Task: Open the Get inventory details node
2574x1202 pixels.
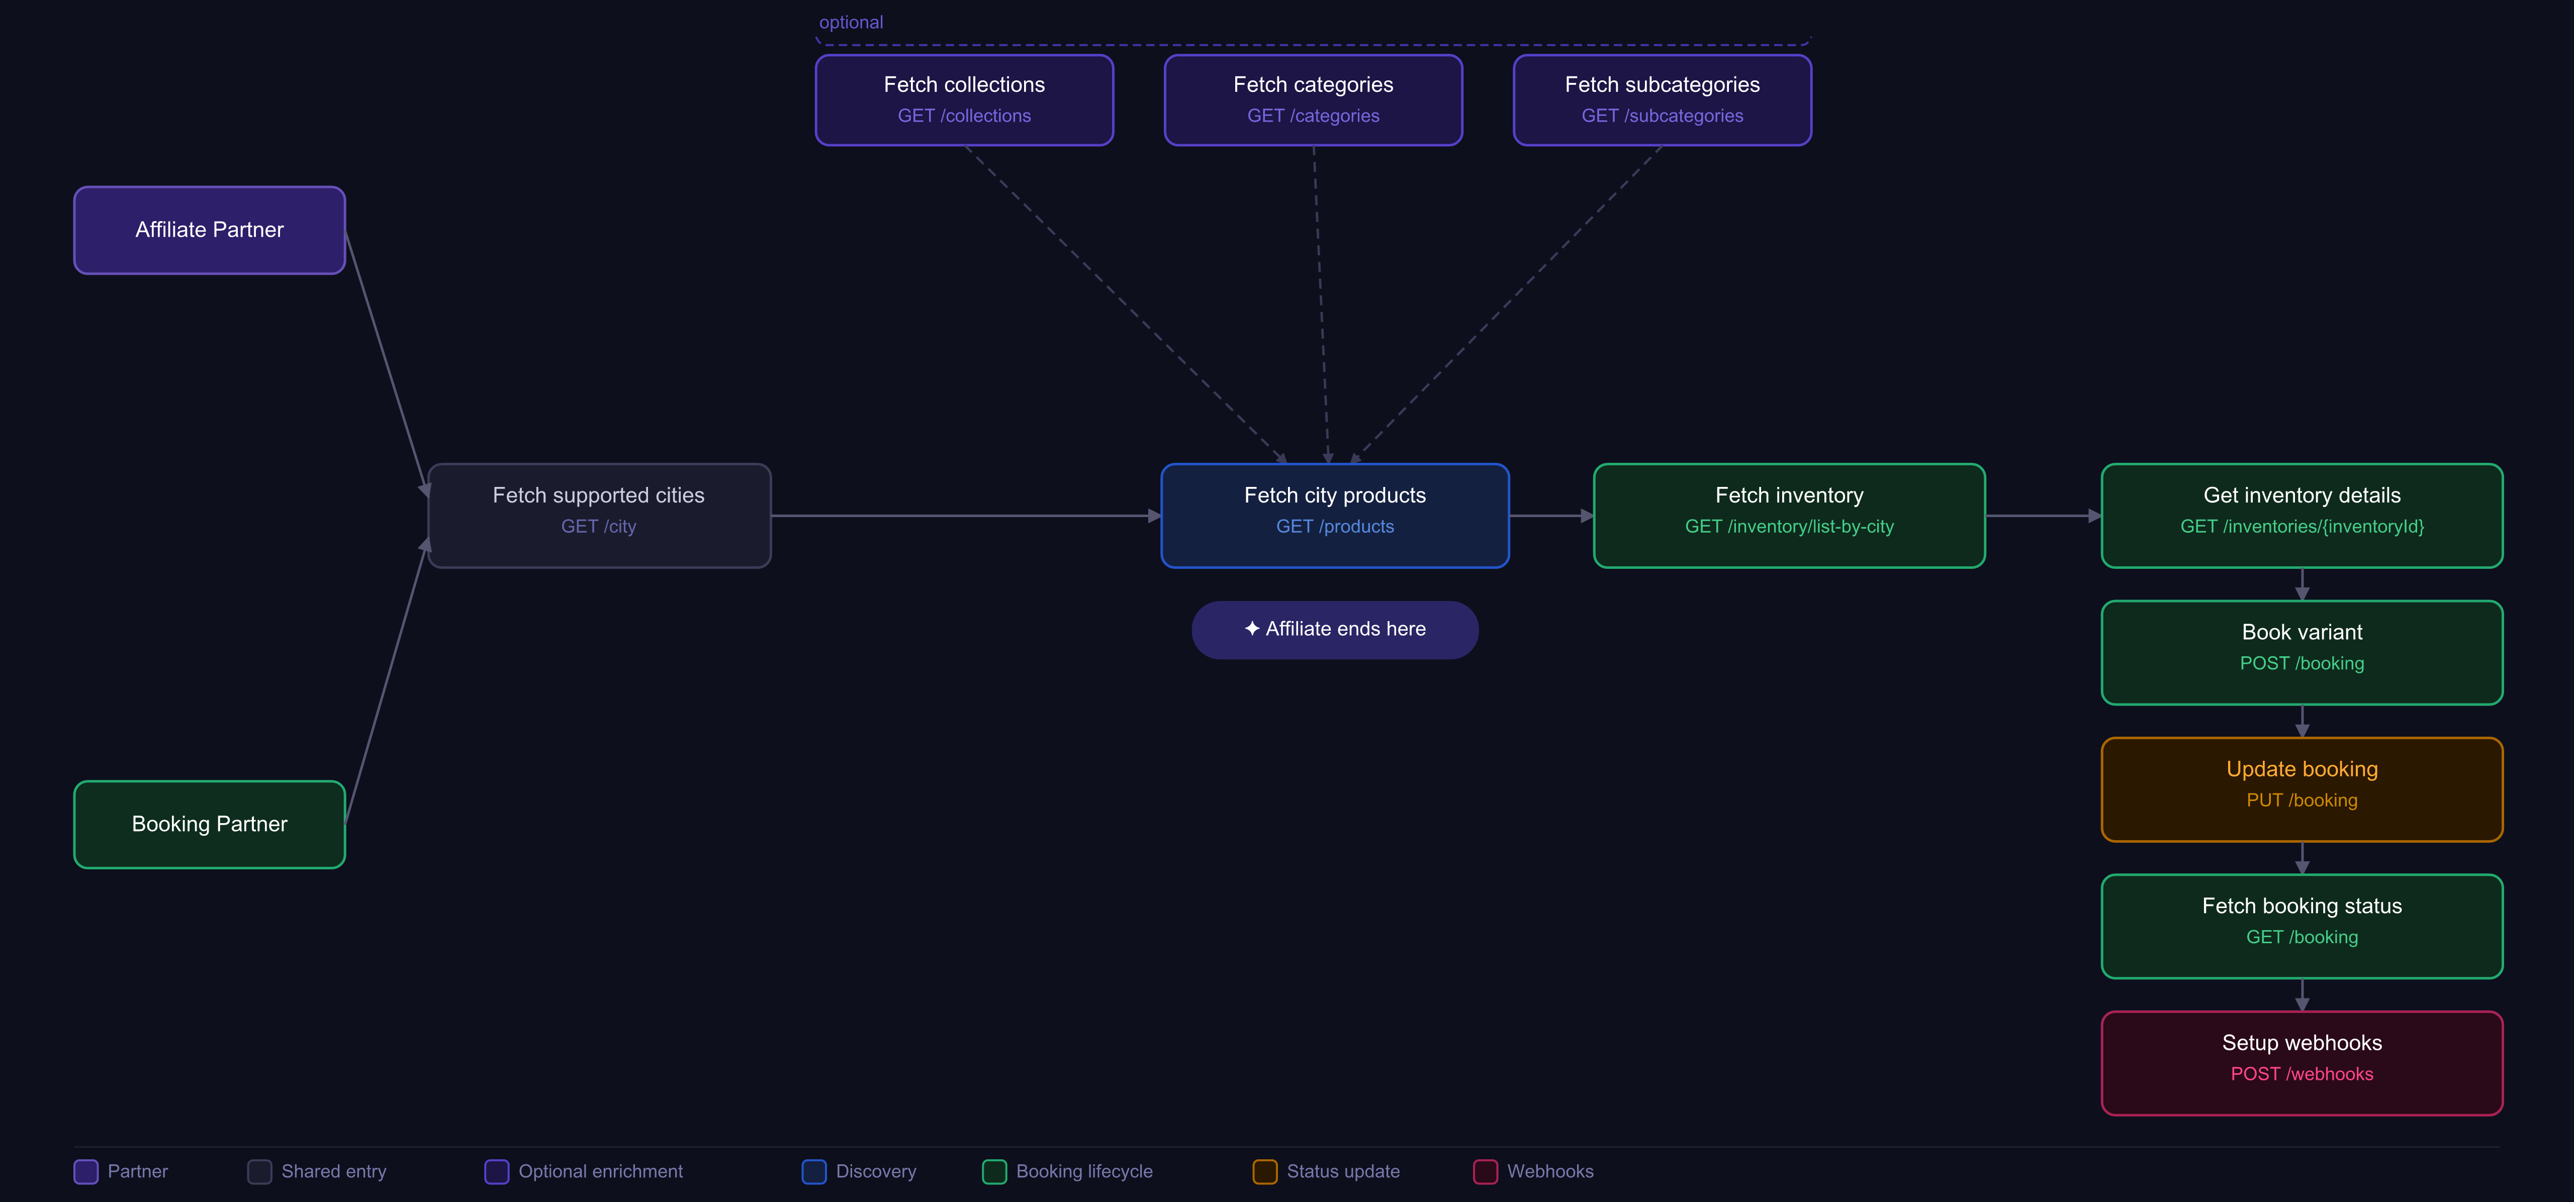Action: coord(2302,516)
